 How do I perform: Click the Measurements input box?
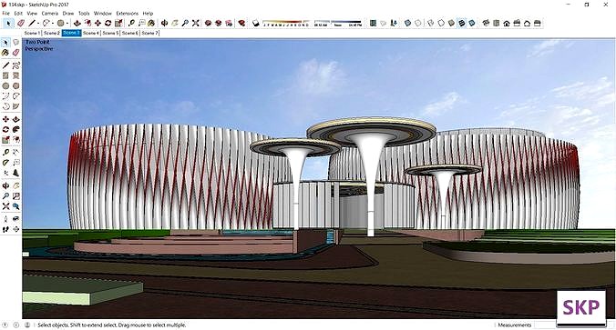(545, 325)
